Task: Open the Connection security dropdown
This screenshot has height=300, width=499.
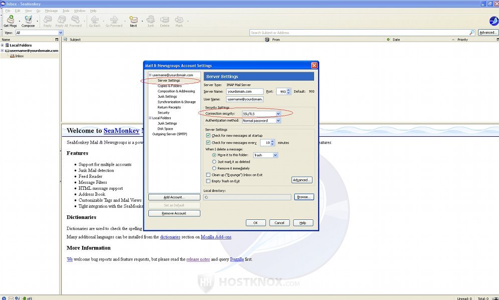Action: click(262, 114)
